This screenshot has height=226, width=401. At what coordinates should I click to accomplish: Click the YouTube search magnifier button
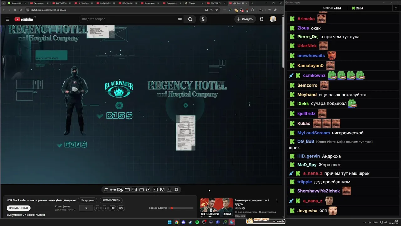[x=190, y=19]
